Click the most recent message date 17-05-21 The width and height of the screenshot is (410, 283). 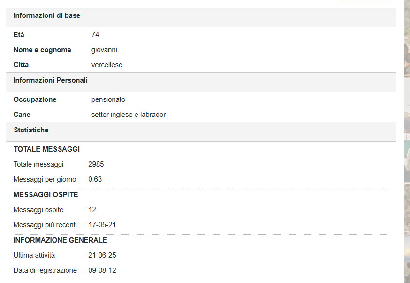[x=102, y=225]
